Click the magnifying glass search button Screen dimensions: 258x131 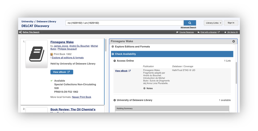coord(190,23)
